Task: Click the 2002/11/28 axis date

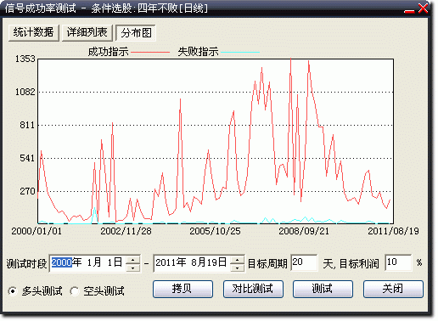Action: [x=126, y=231]
